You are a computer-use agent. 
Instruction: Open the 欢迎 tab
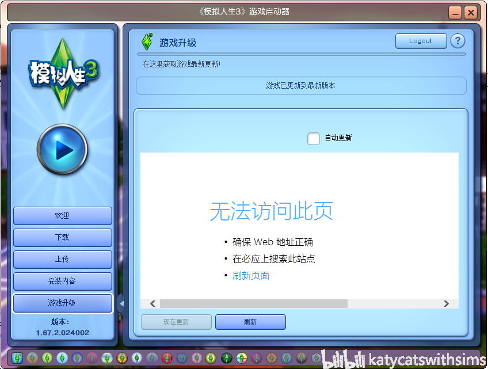tap(63, 215)
